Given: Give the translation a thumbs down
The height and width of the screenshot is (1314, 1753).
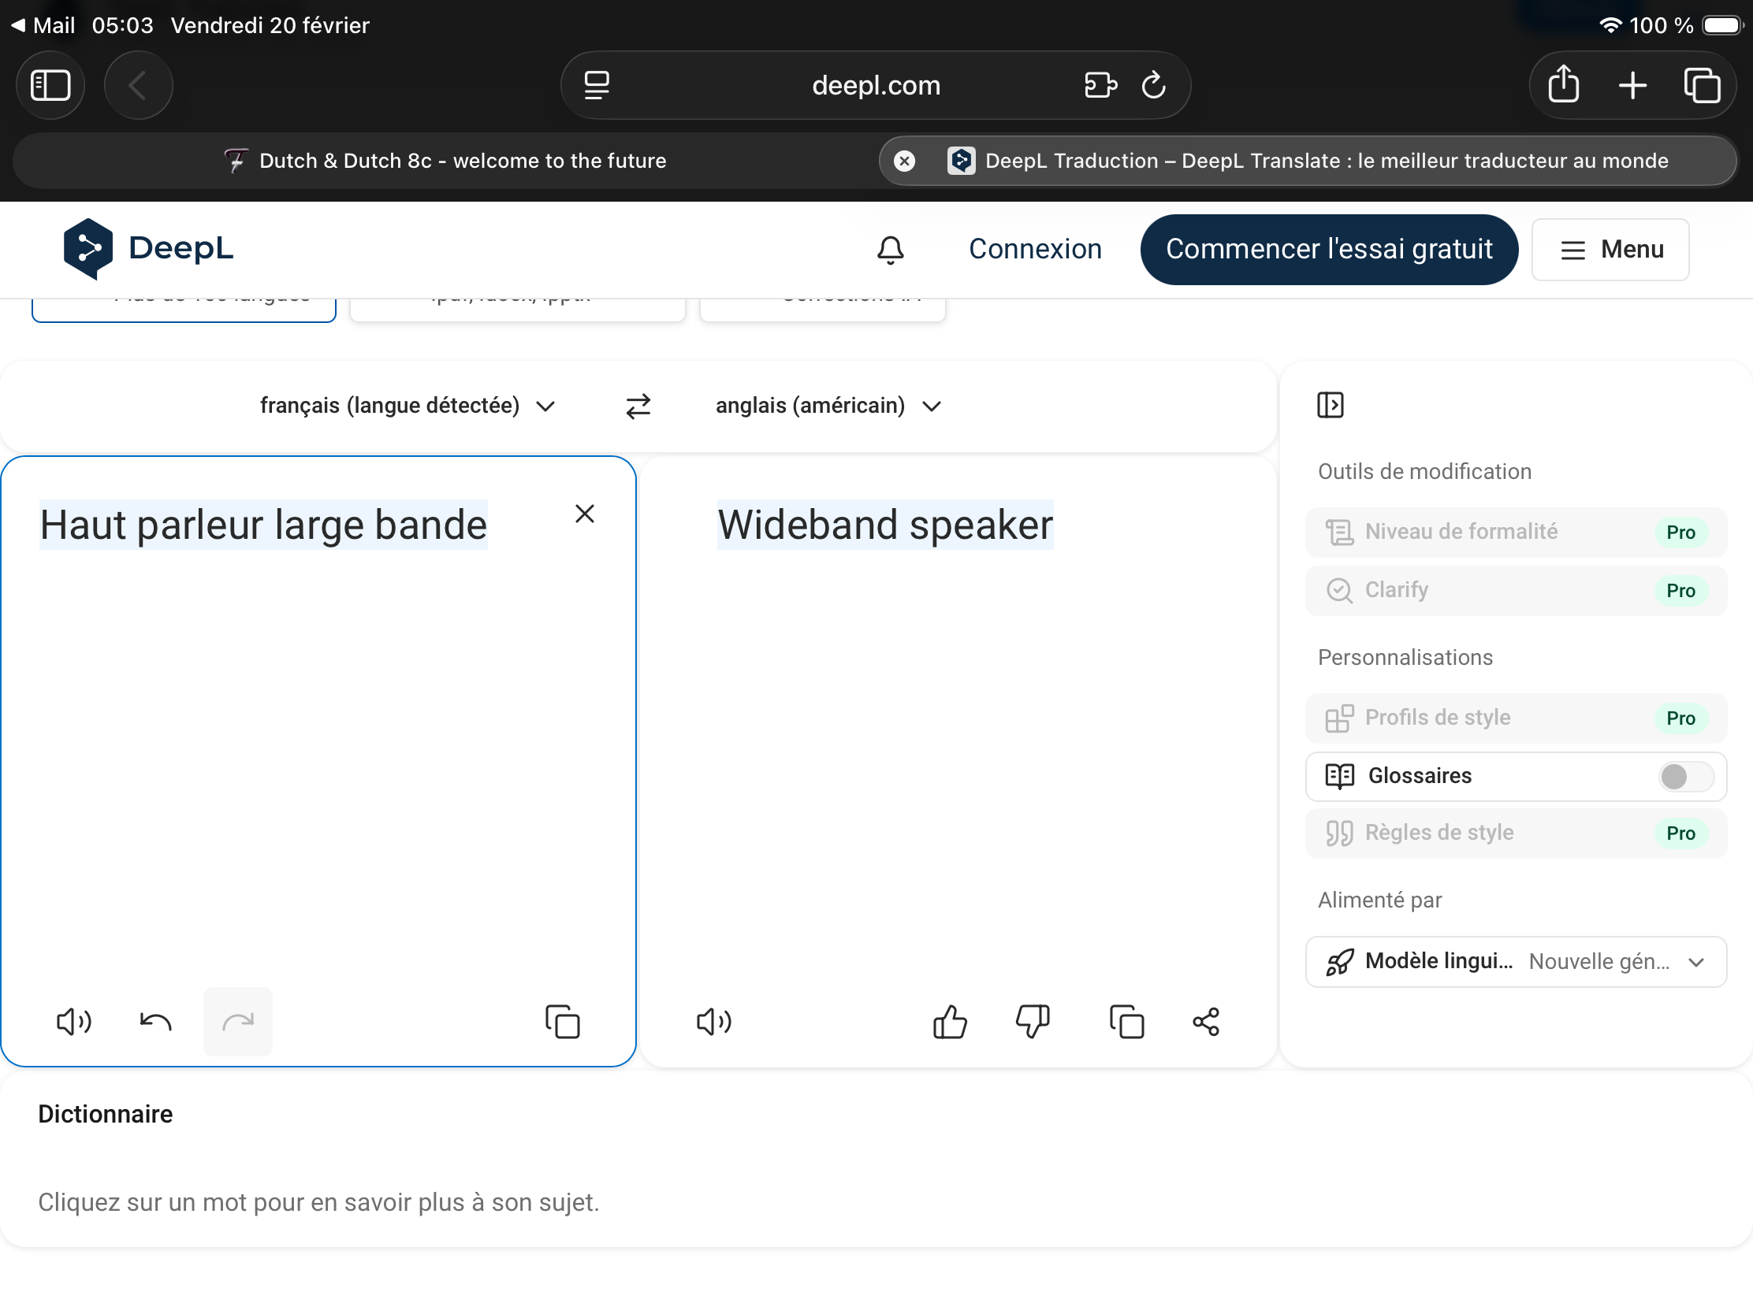Looking at the screenshot, I should 1033,1022.
